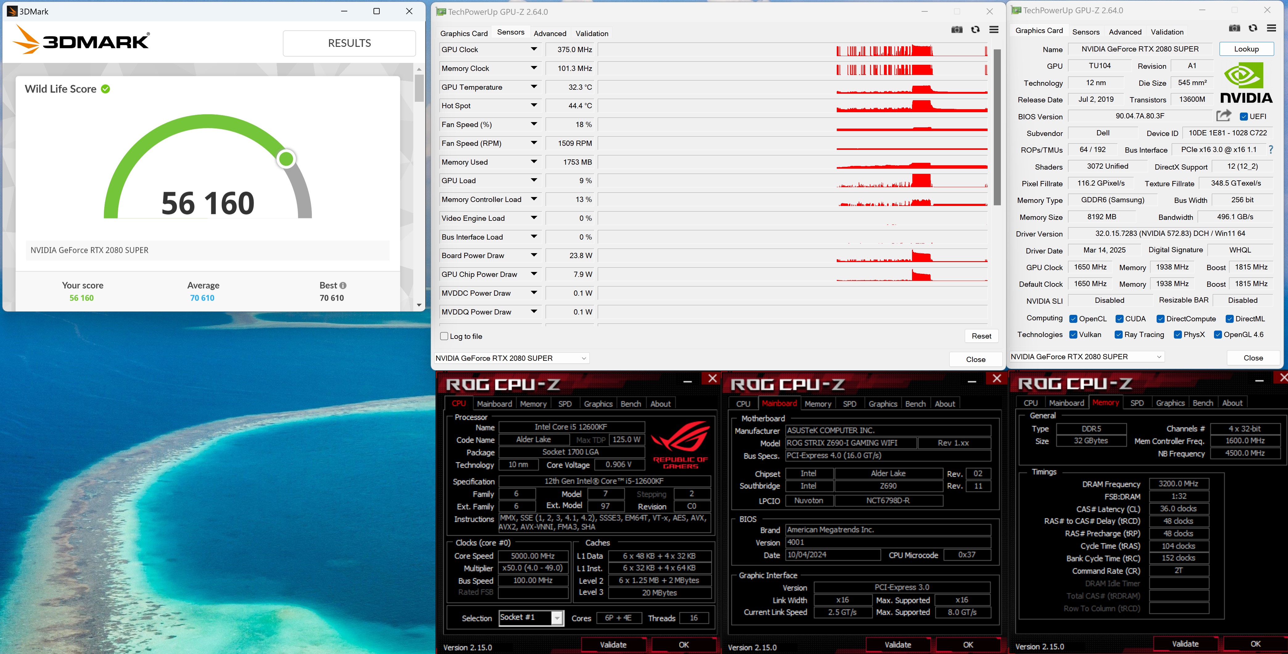
Task: Open the Board Power Draw sensor dropdown
Action: [534, 256]
